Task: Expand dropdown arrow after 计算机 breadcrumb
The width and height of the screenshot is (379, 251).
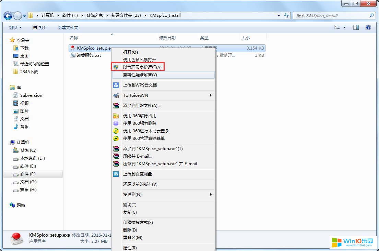Action: coord(58,15)
